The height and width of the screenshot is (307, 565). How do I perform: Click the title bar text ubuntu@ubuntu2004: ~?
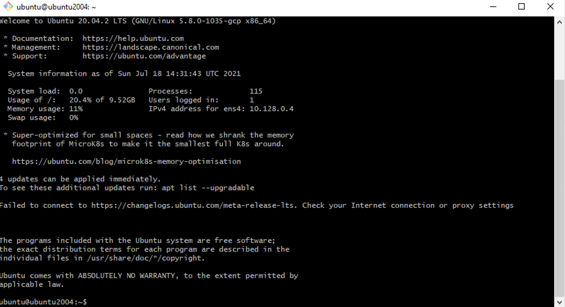tap(56, 7)
